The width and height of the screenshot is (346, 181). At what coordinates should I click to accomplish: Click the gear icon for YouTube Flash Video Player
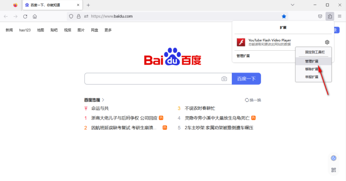click(327, 42)
